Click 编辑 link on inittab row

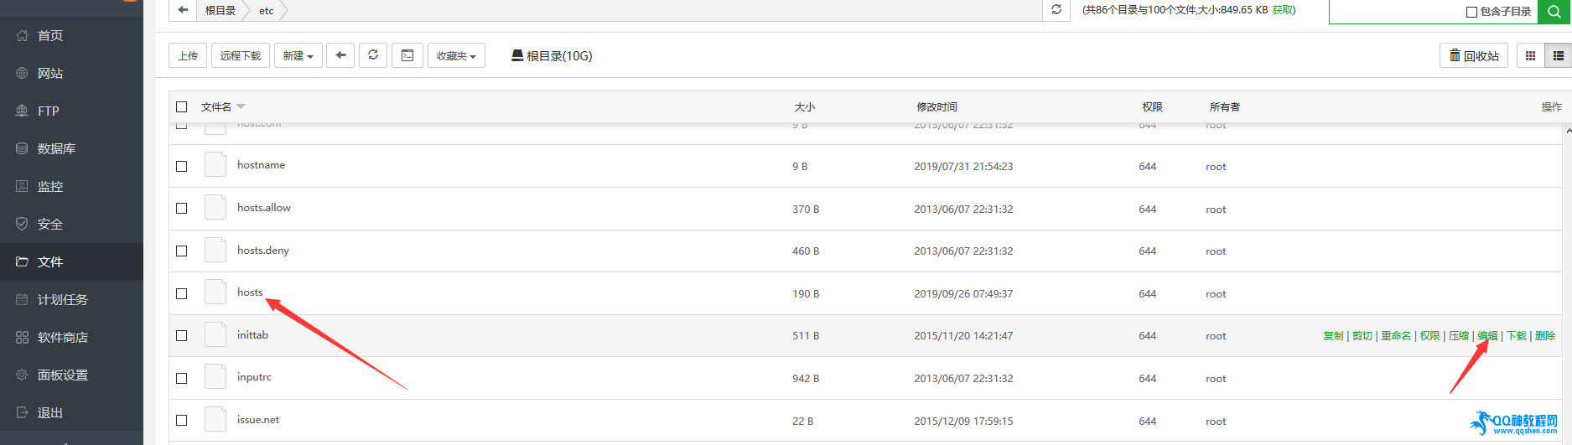[1487, 335]
